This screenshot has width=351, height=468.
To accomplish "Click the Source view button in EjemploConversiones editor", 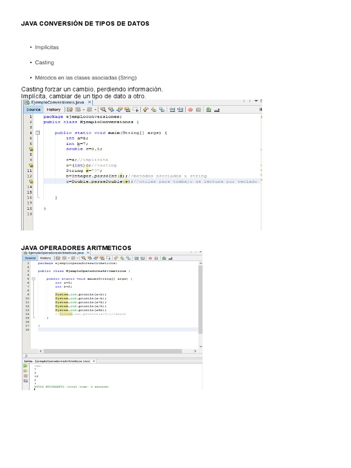I will 33,110.
